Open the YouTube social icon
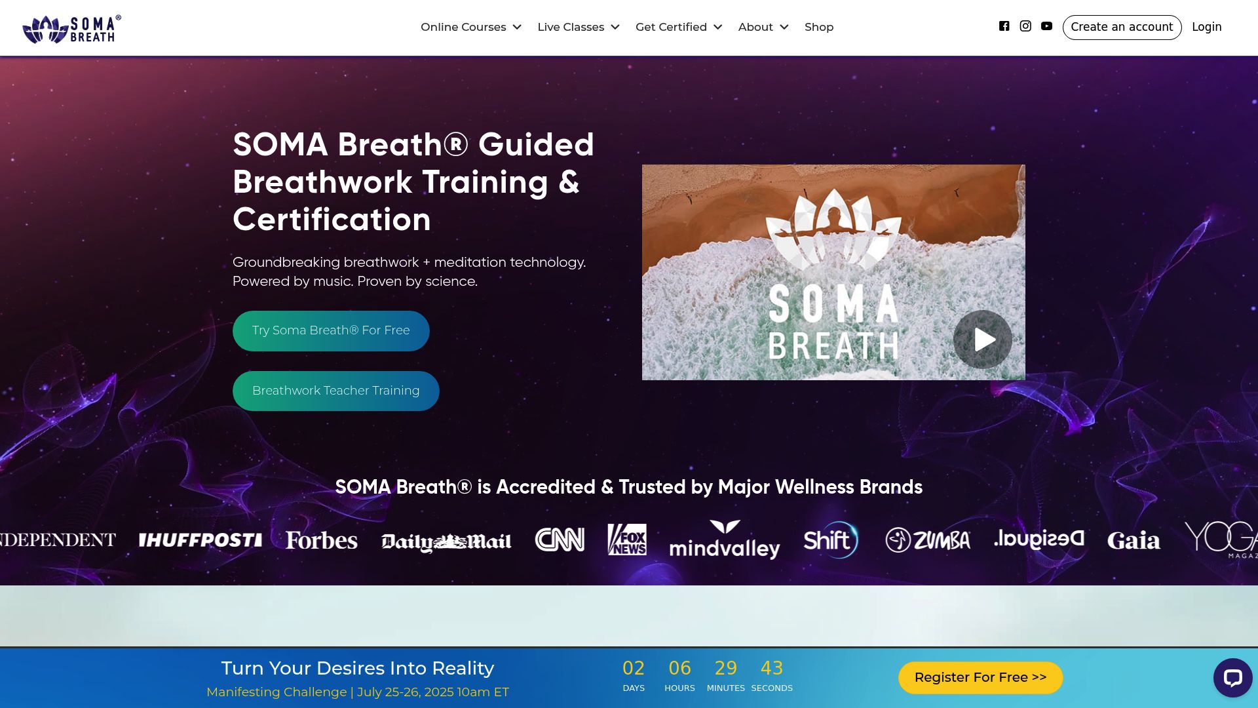The height and width of the screenshot is (708, 1258). pos(1046,26)
